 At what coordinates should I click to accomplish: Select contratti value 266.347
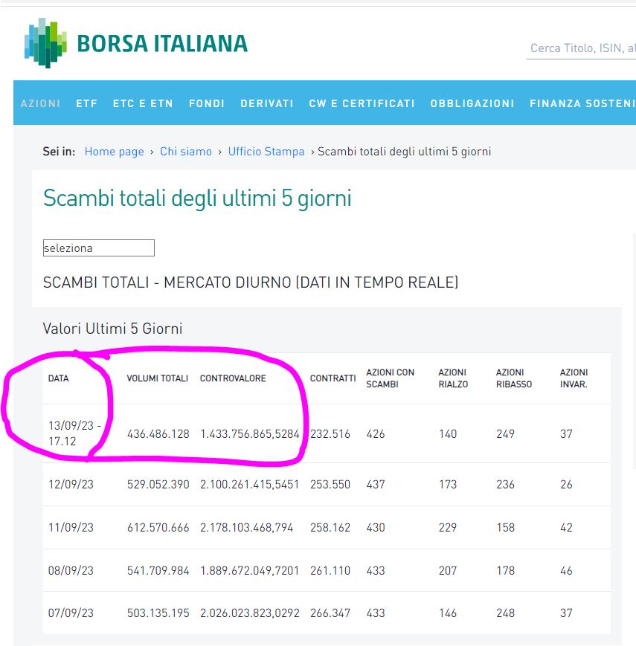(x=330, y=613)
